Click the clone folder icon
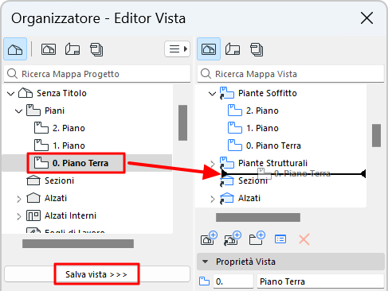The width and height of the screenshot is (388, 291). 233,238
